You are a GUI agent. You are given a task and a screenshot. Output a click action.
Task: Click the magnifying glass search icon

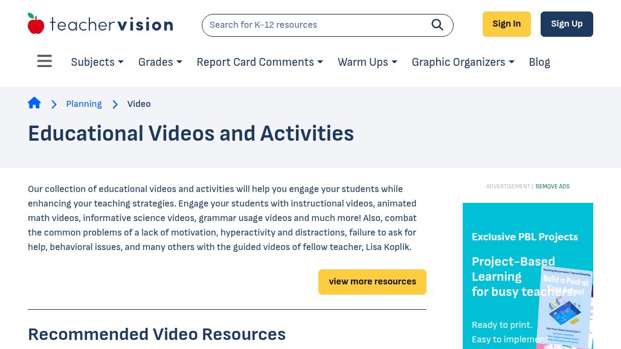click(x=437, y=25)
